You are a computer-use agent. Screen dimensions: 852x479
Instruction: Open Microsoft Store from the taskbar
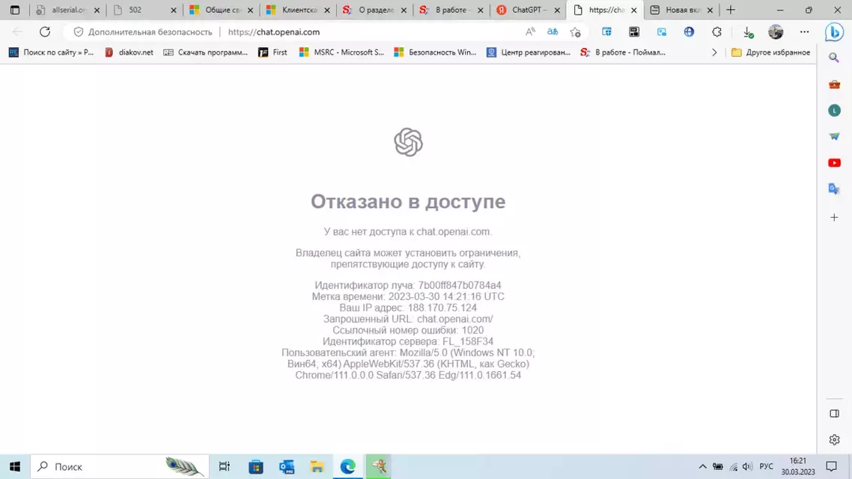click(255, 466)
